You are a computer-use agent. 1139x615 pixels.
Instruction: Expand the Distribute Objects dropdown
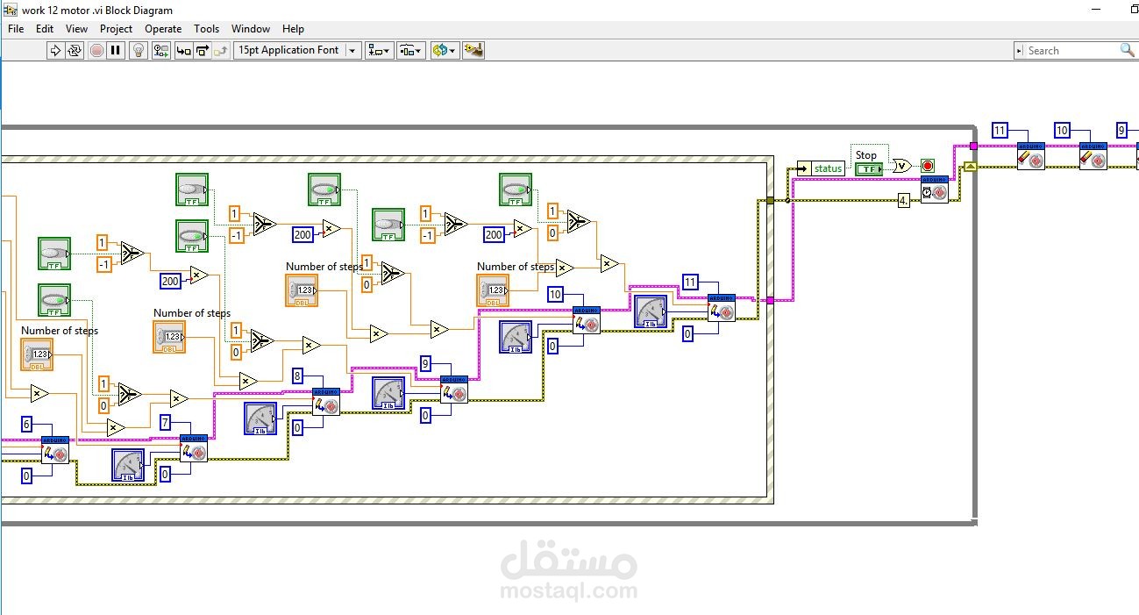coord(411,51)
